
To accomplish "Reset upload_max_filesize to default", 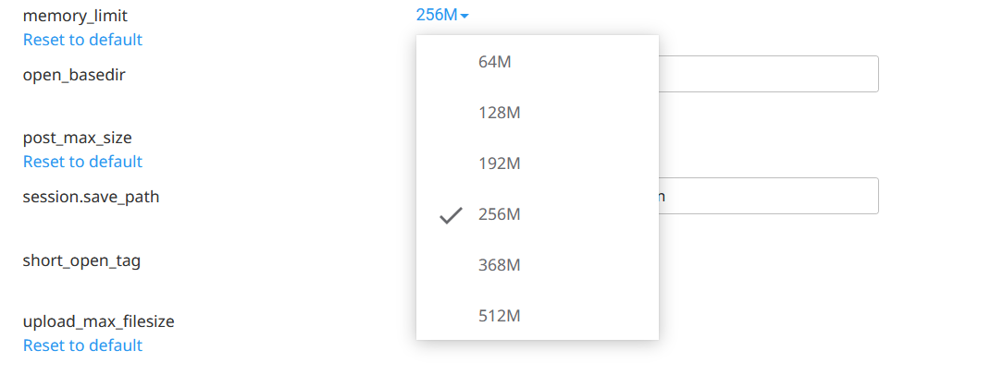I will (82, 345).
